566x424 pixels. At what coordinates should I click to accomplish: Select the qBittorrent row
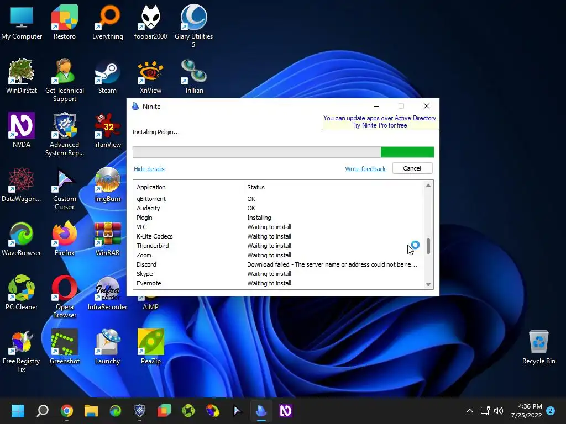pos(278,199)
